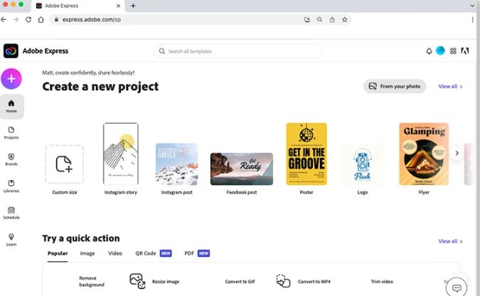Viewport: 480px width, 296px height.
Task: Click View all for new projects
Action: tap(450, 86)
